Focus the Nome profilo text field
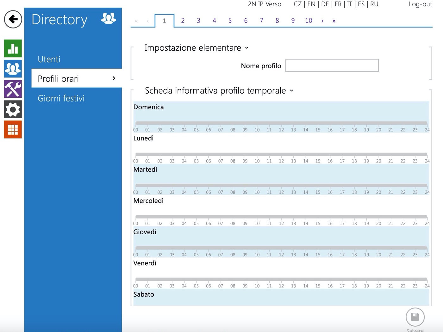This screenshot has width=443, height=332. tap(332, 65)
